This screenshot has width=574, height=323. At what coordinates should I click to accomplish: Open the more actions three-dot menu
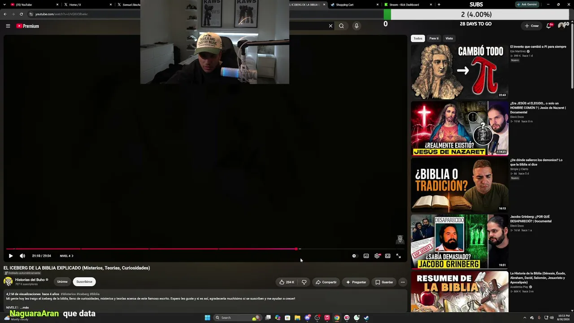coord(403,282)
